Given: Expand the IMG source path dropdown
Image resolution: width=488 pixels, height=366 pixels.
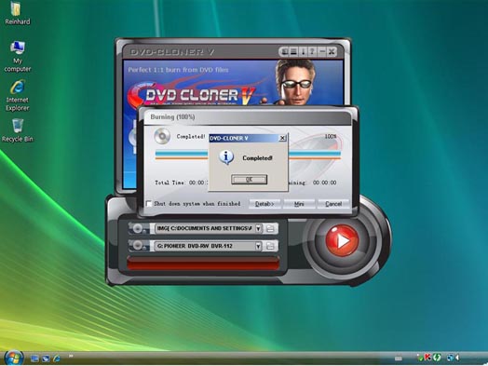Looking at the screenshot, I should click(x=258, y=229).
